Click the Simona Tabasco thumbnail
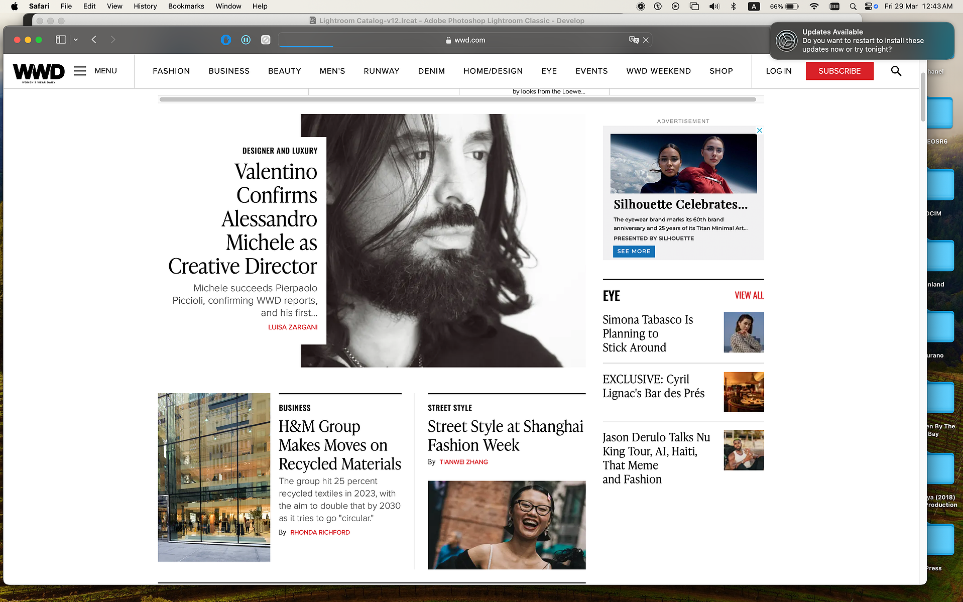This screenshot has width=963, height=602. 744,332
